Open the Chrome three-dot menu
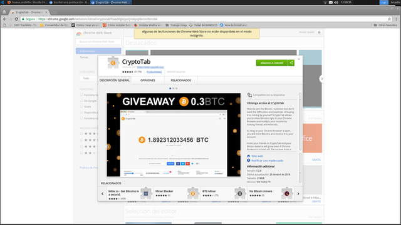Viewport: 401px width, 225px height. point(396,19)
